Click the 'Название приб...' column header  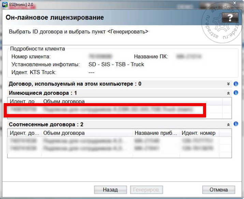(156, 133)
